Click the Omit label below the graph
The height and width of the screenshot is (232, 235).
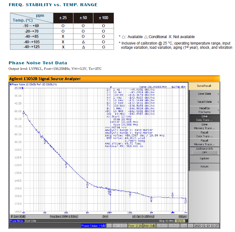(x=105, y=216)
